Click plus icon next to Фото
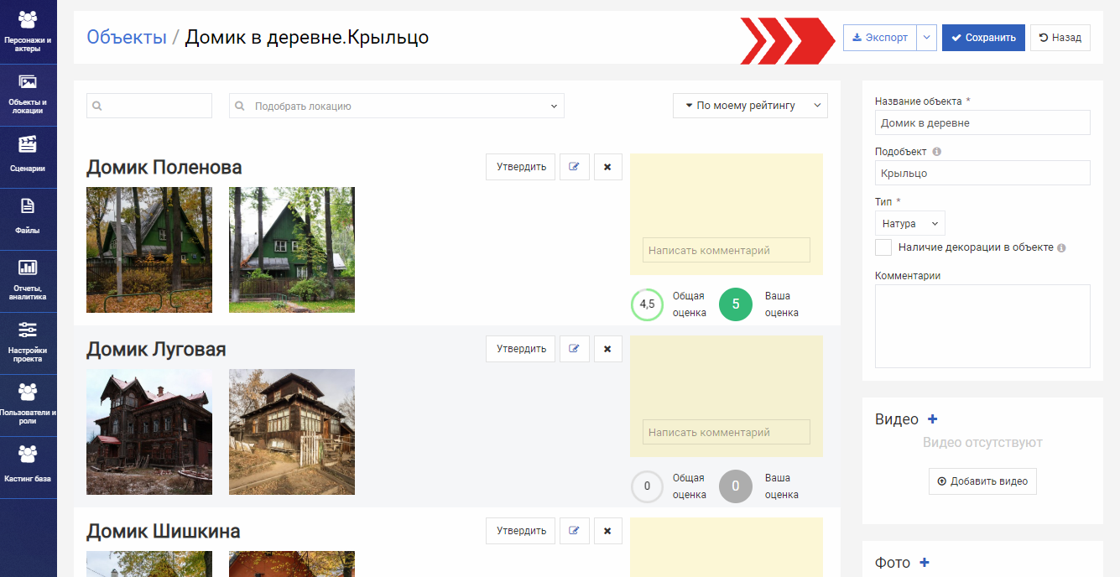The height and width of the screenshot is (577, 1120). click(x=925, y=563)
